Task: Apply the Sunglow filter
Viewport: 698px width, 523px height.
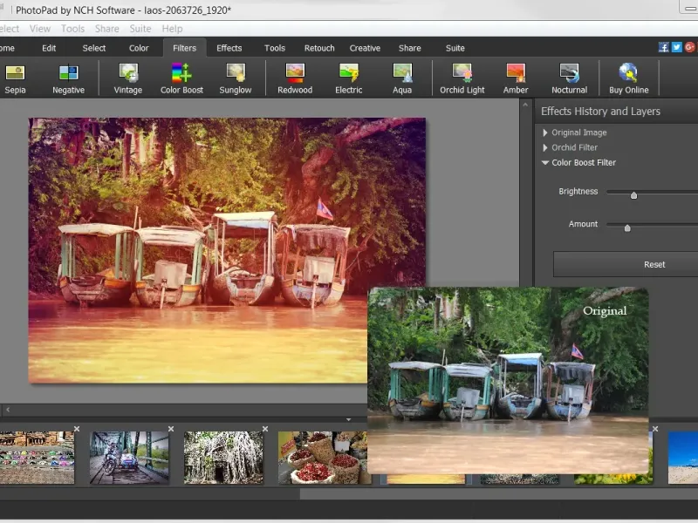Action: [x=235, y=78]
